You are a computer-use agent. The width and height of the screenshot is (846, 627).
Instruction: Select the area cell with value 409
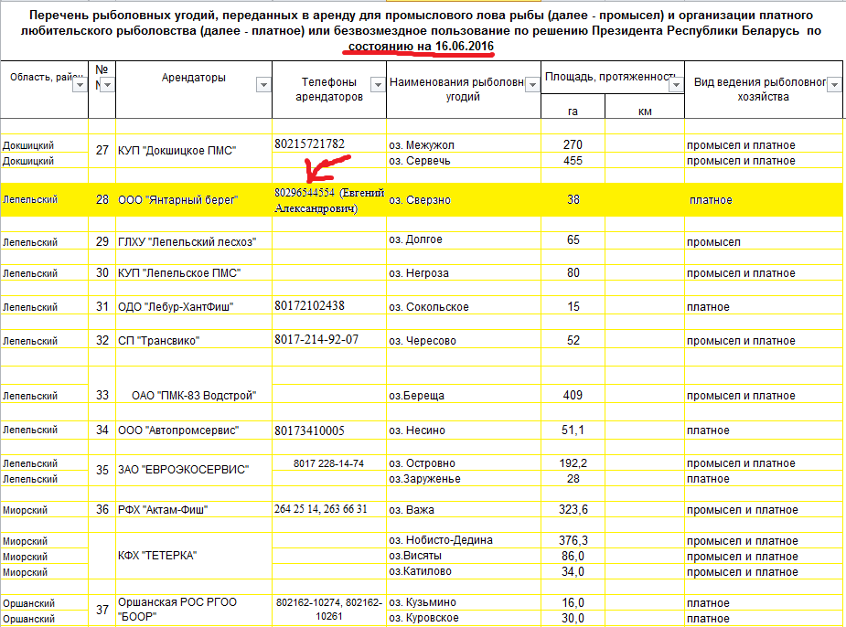pos(573,396)
